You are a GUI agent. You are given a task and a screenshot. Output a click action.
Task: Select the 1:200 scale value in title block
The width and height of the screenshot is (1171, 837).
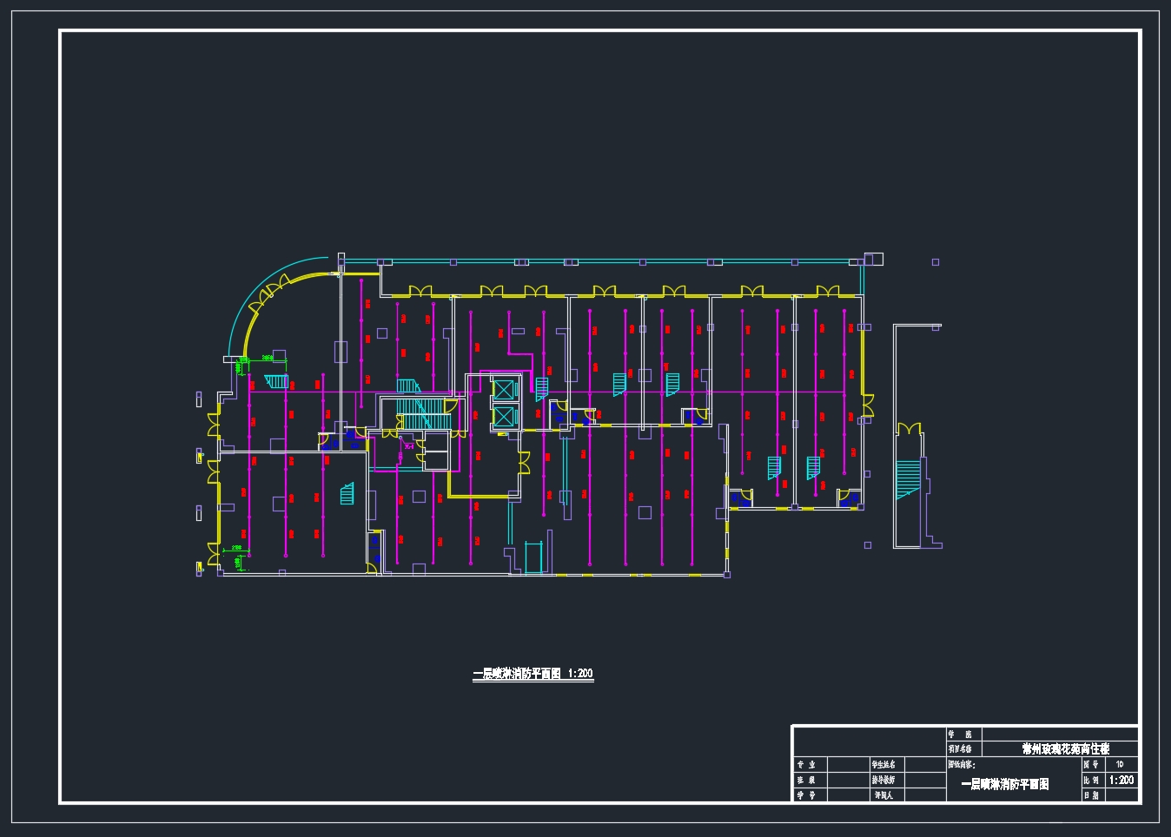pos(1121,780)
